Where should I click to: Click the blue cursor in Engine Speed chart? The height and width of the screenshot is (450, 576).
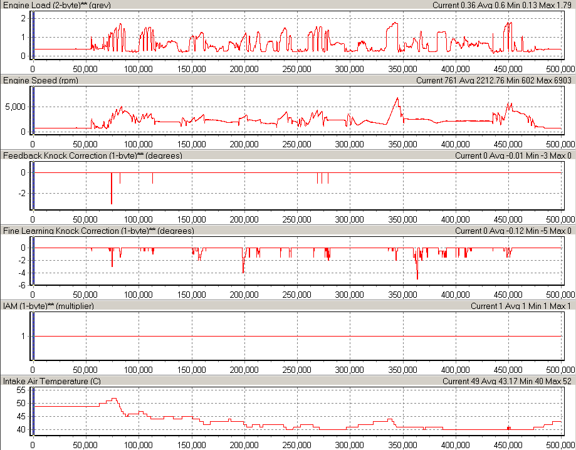pos(33,110)
